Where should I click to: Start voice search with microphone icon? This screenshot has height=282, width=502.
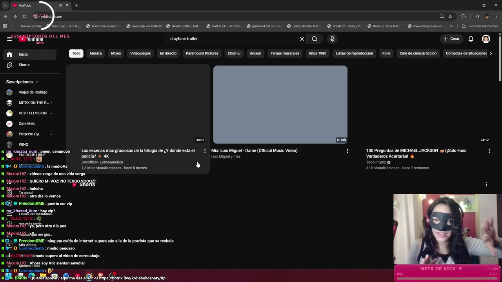click(332, 39)
